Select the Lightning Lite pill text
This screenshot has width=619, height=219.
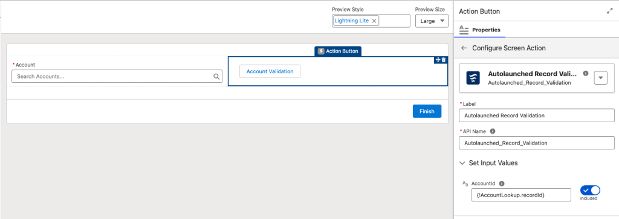pos(352,21)
